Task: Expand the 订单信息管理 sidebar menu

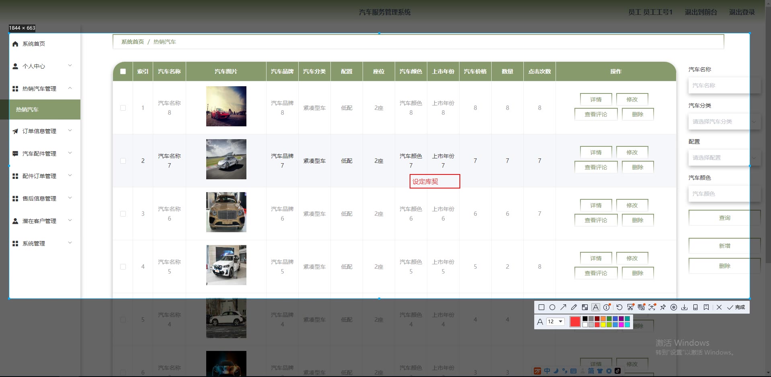Action: click(x=42, y=131)
